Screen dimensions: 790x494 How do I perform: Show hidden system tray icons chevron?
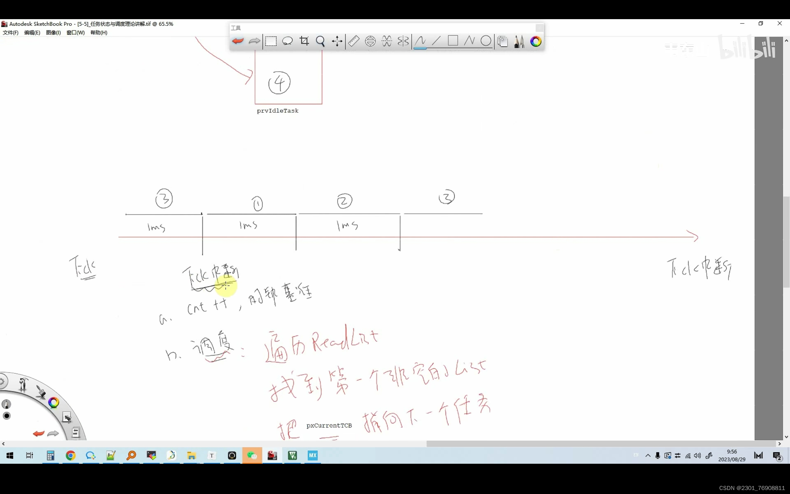[x=648, y=455]
